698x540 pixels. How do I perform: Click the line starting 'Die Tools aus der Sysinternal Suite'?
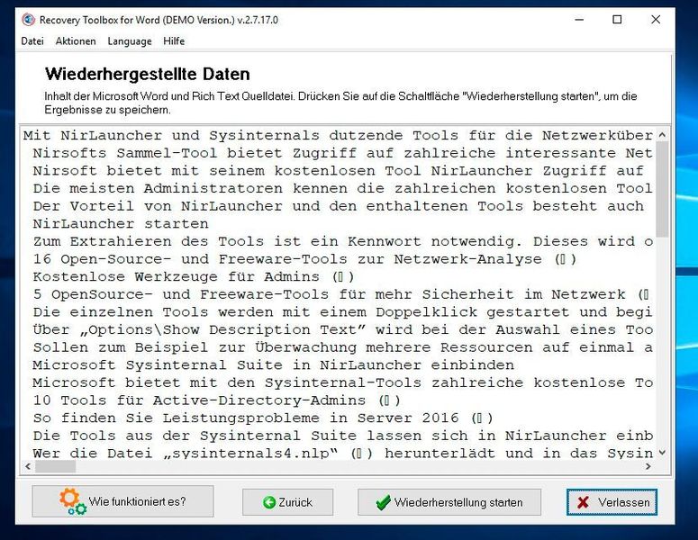(343, 436)
